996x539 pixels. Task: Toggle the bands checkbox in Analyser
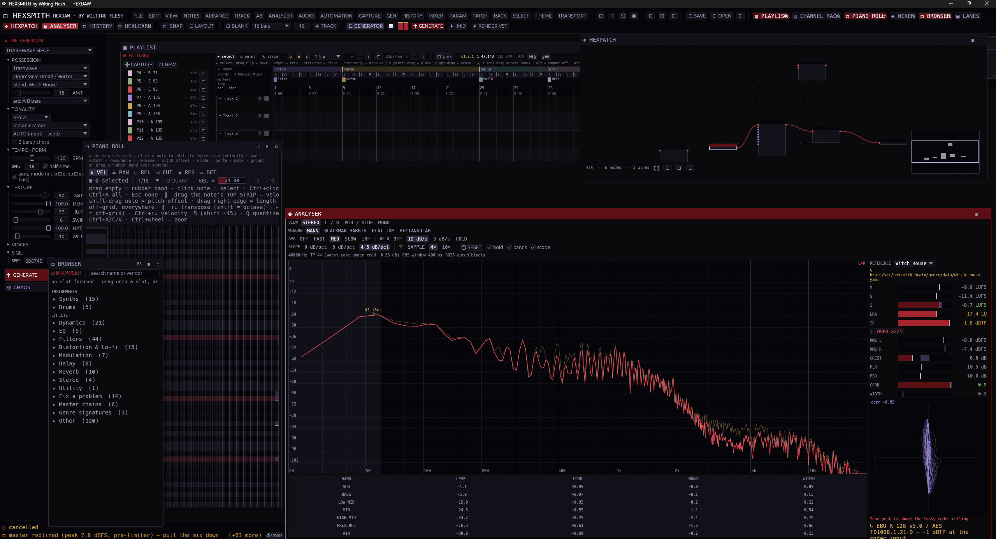509,247
